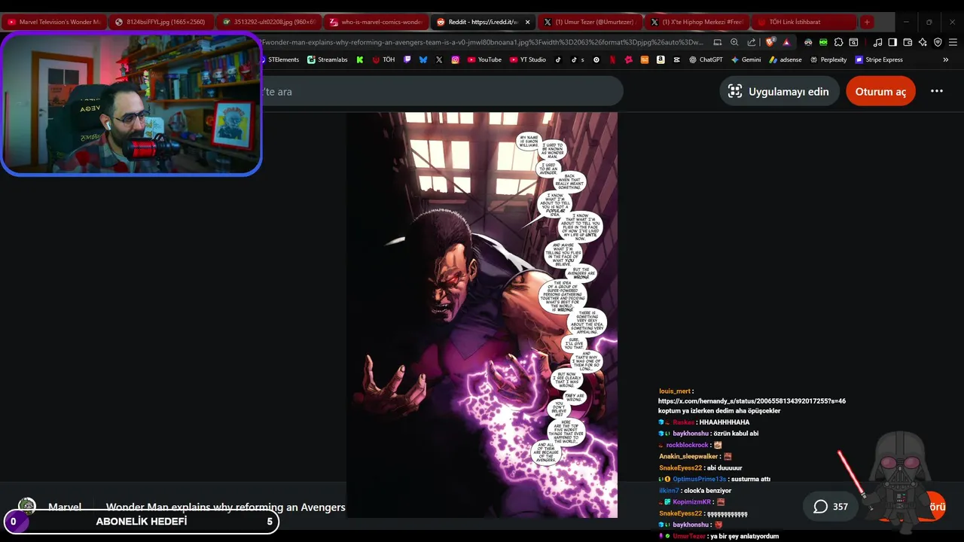The height and width of the screenshot is (542, 964).
Task: Open the zoom magnifier icon in address bar
Action: pyautogui.click(x=736, y=42)
